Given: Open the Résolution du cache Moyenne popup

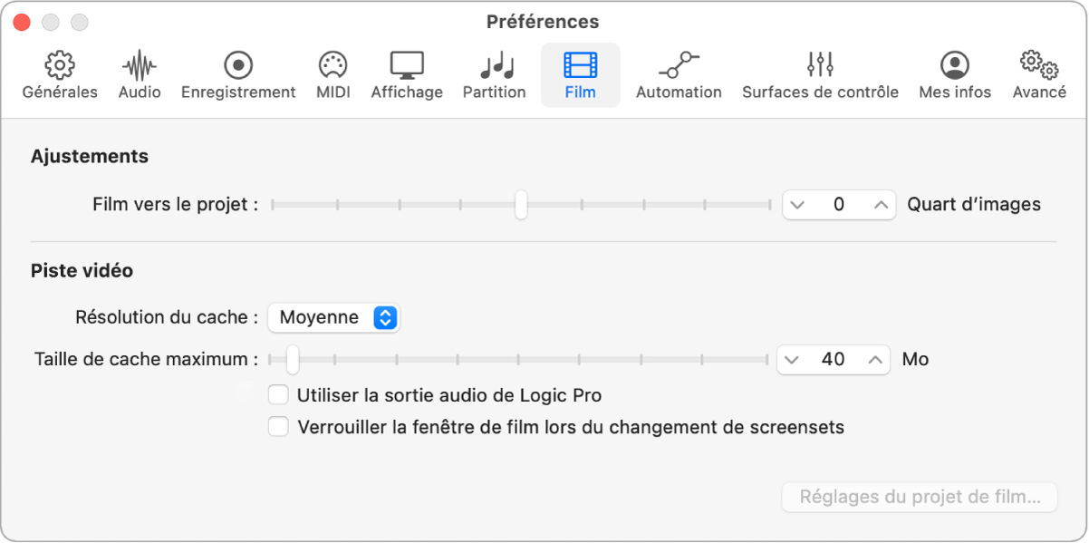Looking at the screenshot, I should (333, 317).
